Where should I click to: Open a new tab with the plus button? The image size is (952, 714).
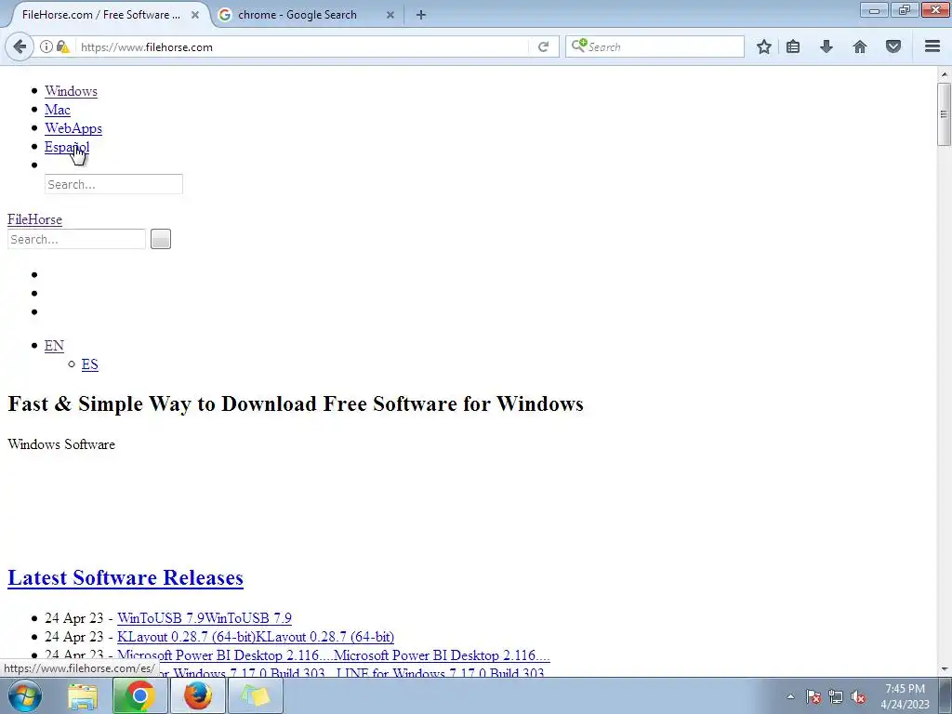click(x=421, y=15)
